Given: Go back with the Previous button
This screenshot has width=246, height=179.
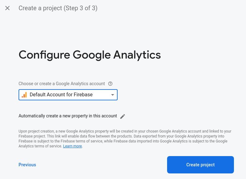Looking at the screenshot, I should (x=27, y=165).
